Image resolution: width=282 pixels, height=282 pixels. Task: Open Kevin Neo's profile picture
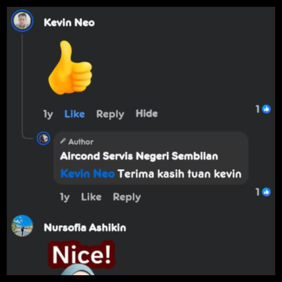point(22,21)
